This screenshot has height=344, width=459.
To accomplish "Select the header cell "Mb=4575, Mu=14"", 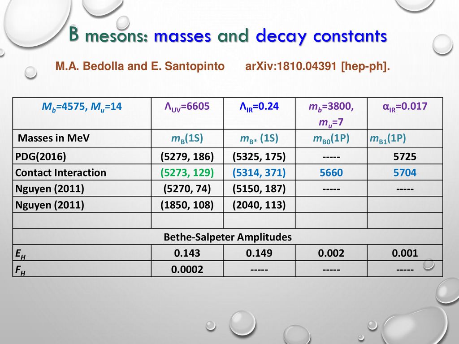I will point(82,107).
